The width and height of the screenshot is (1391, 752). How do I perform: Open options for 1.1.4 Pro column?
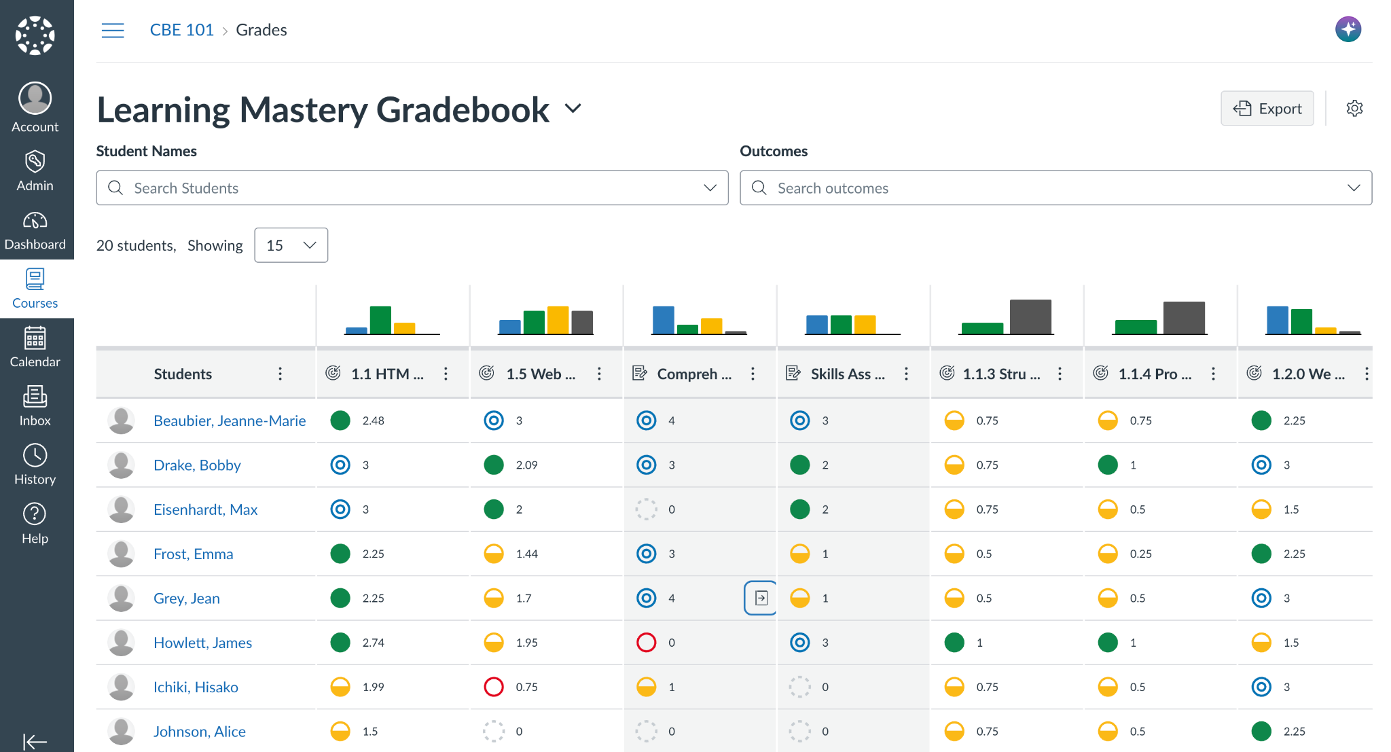(1213, 374)
